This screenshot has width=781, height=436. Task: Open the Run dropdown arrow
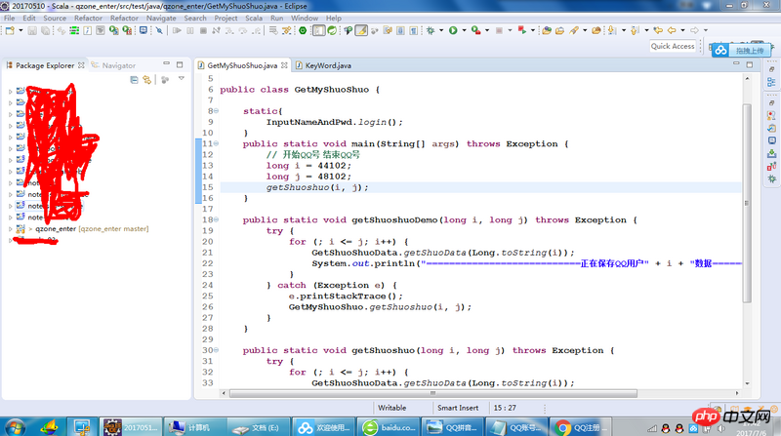click(465, 30)
